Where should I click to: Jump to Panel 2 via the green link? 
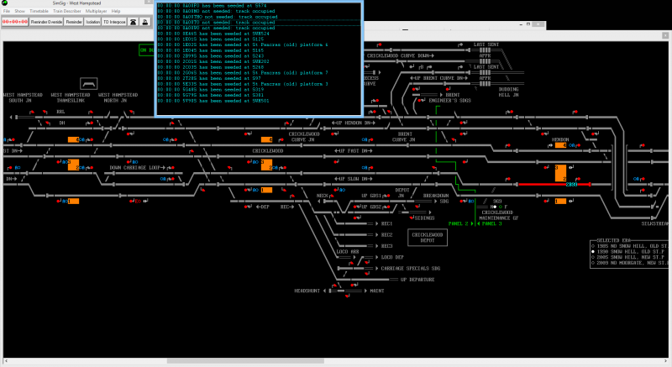[460, 223]
